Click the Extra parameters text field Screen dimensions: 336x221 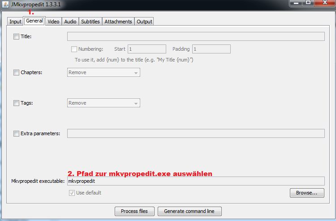tap(196, 133)
